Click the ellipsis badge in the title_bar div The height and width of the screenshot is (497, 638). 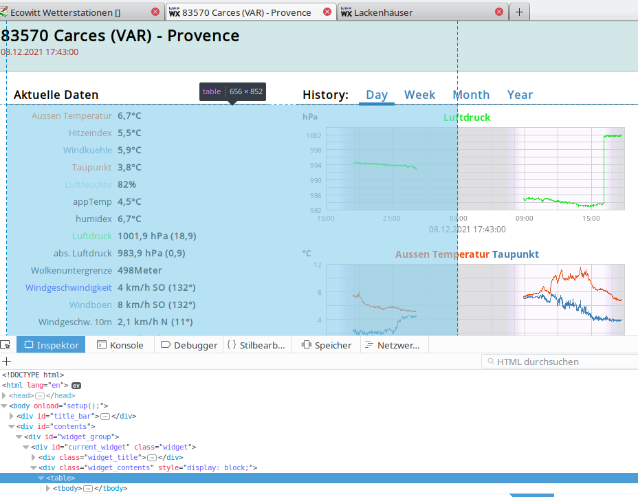pyautogui.click(x=105, y=417)
